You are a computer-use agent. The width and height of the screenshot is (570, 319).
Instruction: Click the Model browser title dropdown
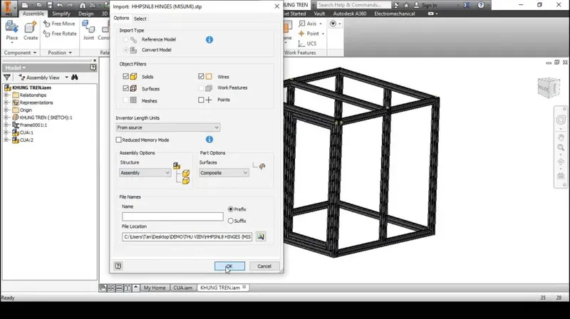(15, 68)
